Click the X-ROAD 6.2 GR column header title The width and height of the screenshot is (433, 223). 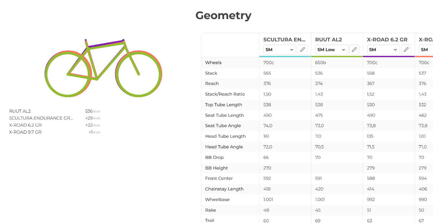[x=387, y=40]
